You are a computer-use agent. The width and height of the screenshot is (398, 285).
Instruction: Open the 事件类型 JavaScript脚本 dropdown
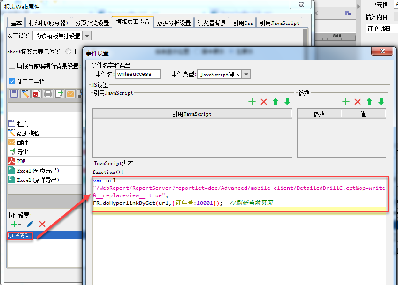(246, 74)
